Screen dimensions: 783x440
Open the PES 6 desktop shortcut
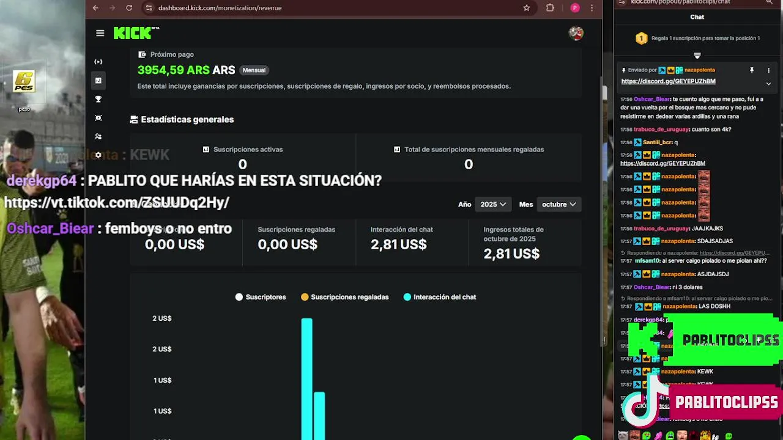click(24, 81)
